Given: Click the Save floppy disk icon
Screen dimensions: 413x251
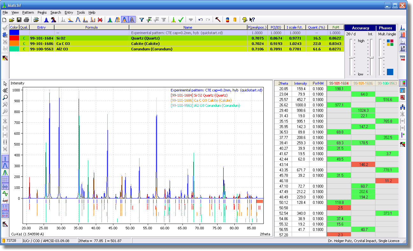Looking at the screenshot, I should [x=19, y=20].
